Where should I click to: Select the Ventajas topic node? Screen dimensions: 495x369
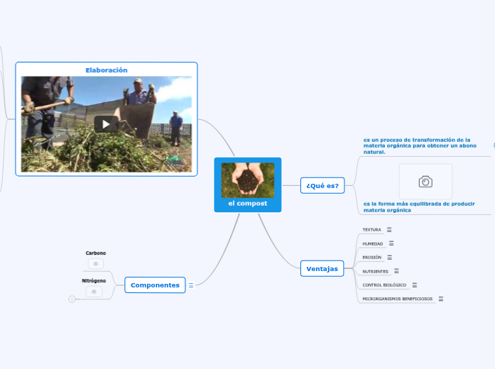pyautogui.click(x=322, y=269)
